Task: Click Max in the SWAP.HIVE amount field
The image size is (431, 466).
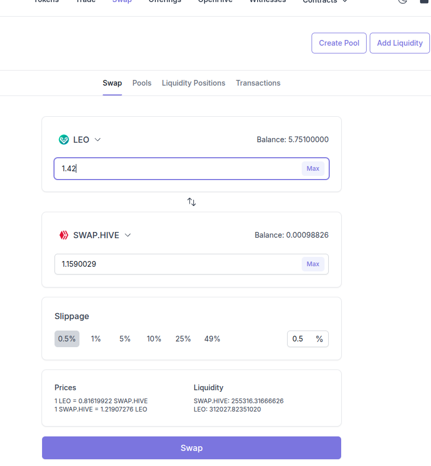Action: [x=313, y=264]
